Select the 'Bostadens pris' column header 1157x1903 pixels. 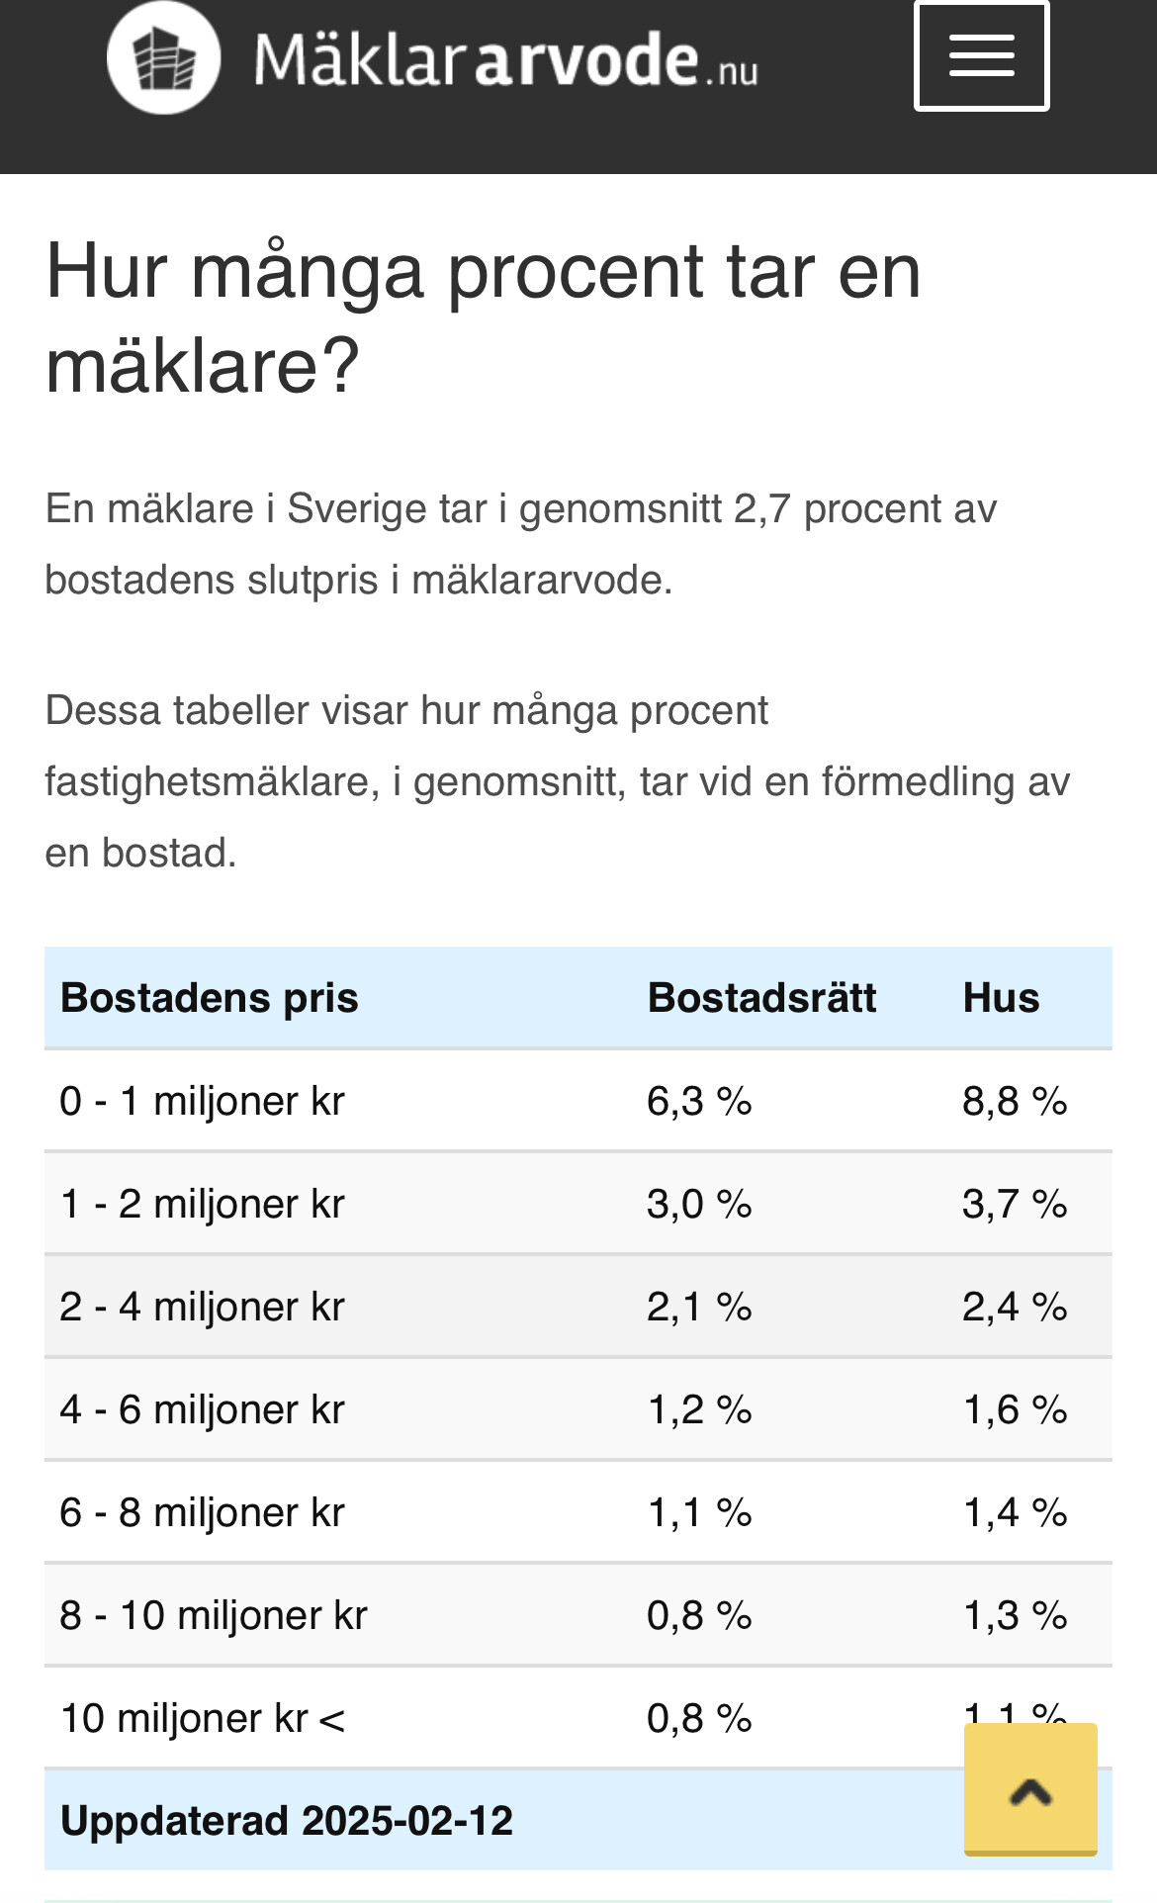210,998
